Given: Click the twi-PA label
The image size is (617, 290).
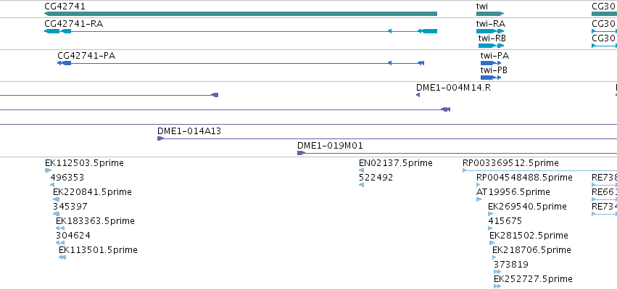Looking at the screenshot, I should pos(494,56).
